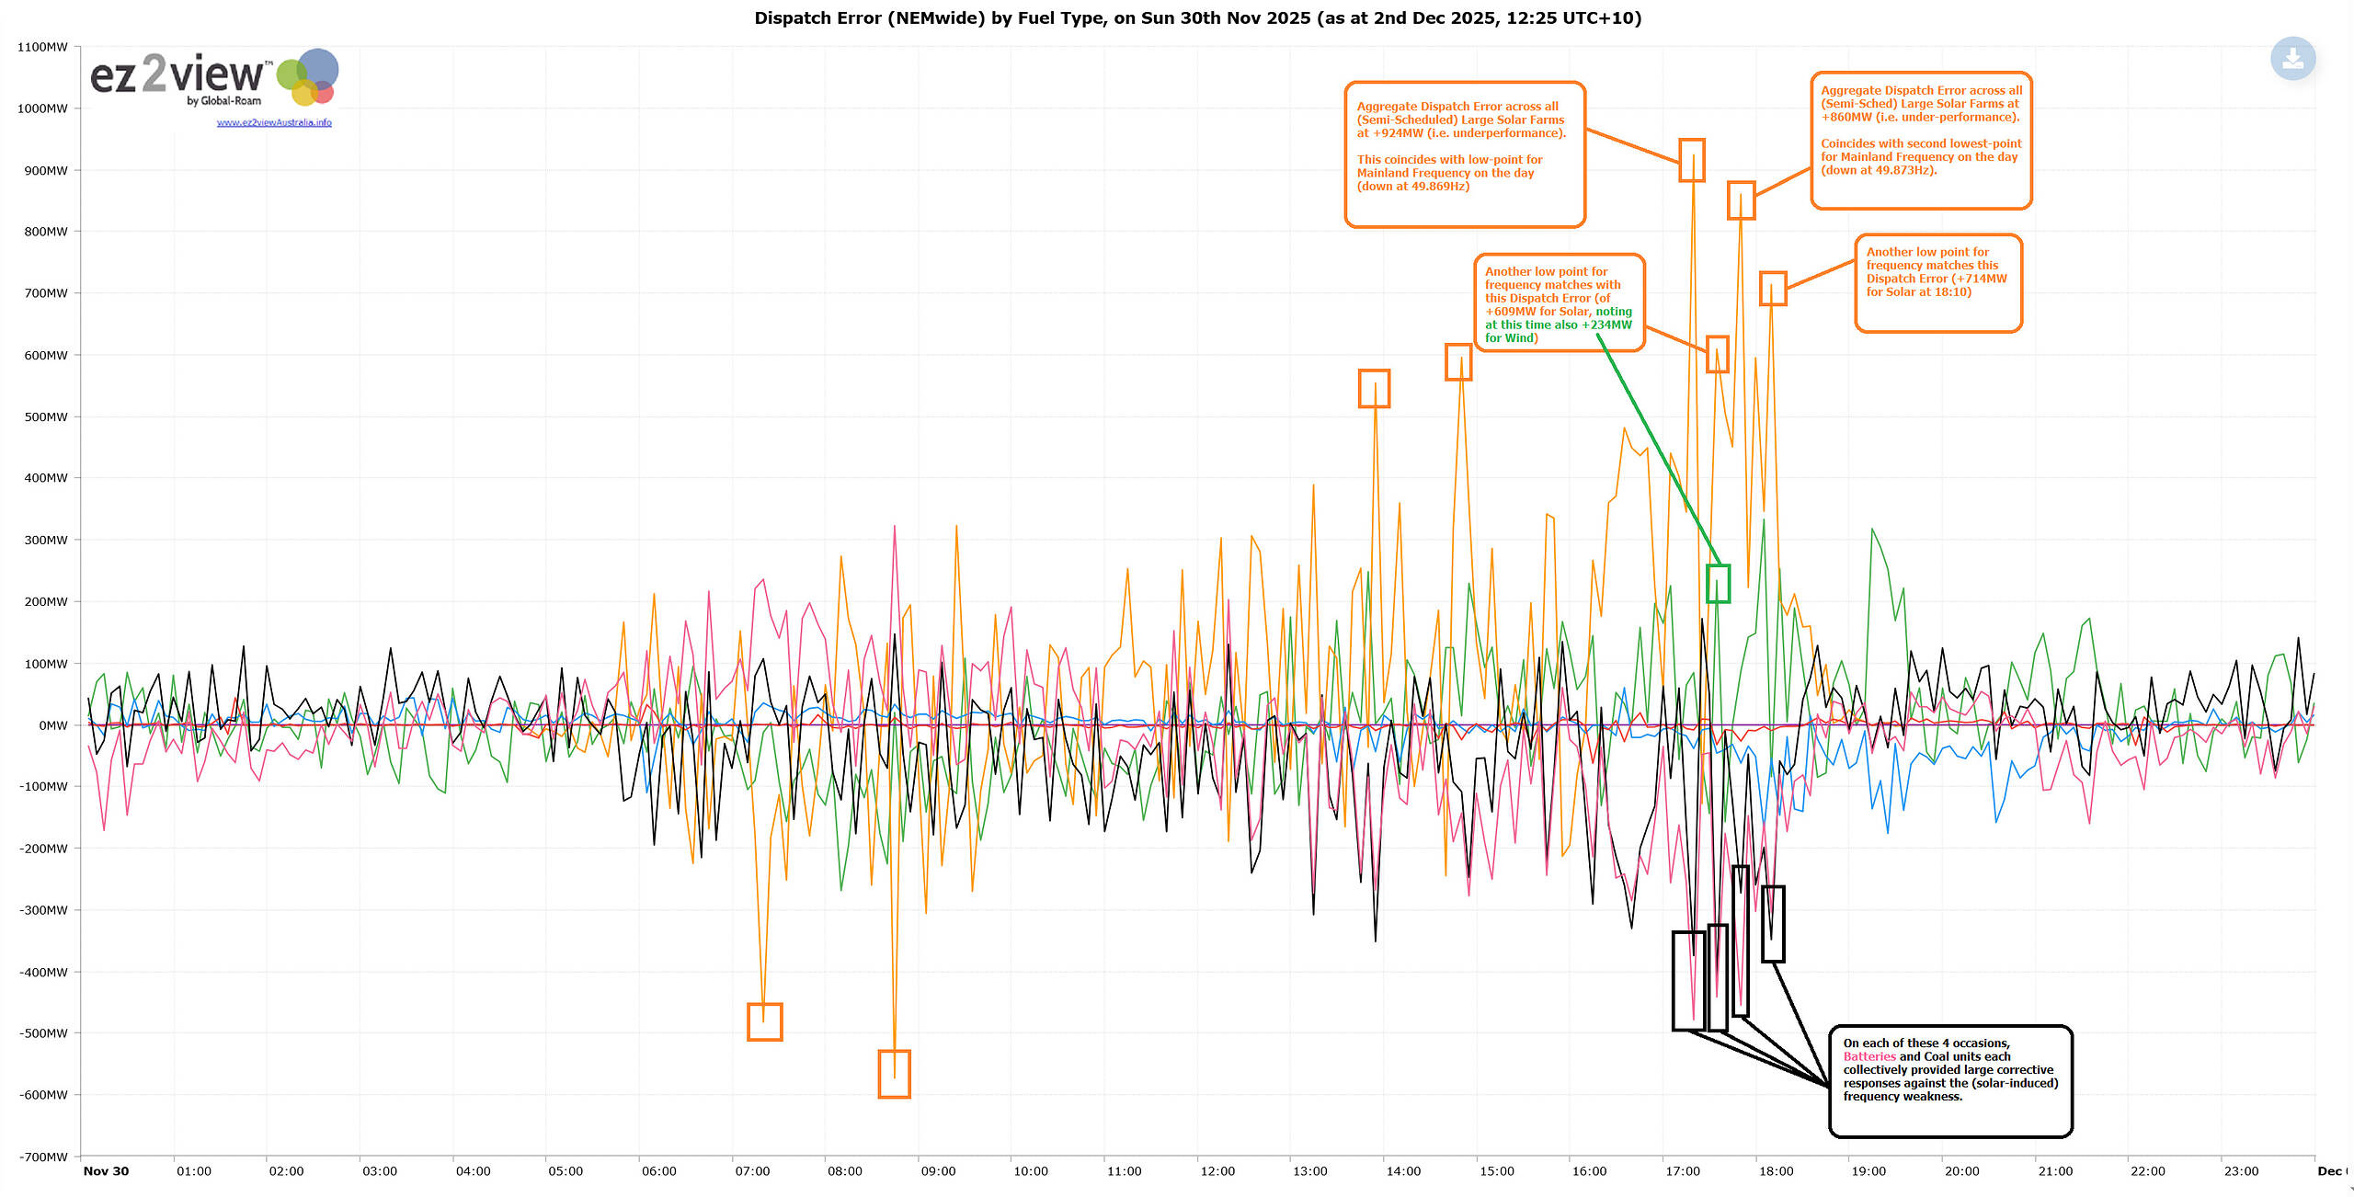
Task: Click orange marker at 500MW near 13:40
Action: point(1374,389)
